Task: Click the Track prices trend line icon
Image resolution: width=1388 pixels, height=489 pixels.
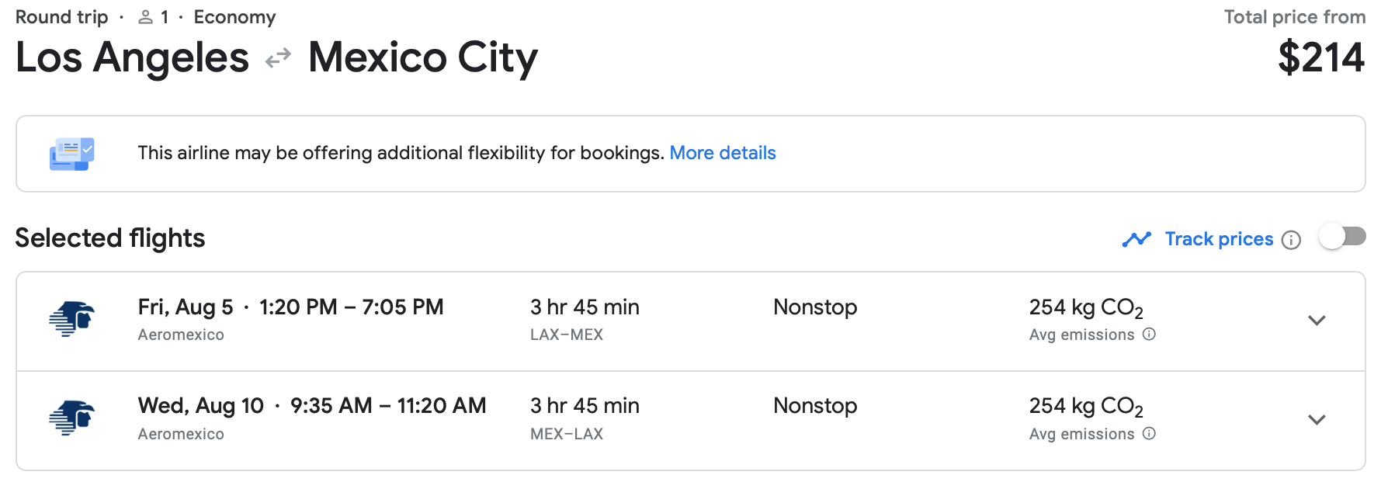Action: point(1136,239)
